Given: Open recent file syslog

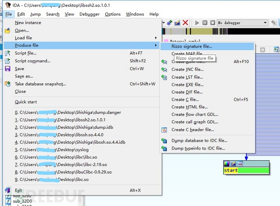Looking at the screenshot, I should [82, 150].
